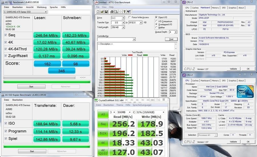Click the 4K button in CrystalDiskMark

(x=103, y=142)
